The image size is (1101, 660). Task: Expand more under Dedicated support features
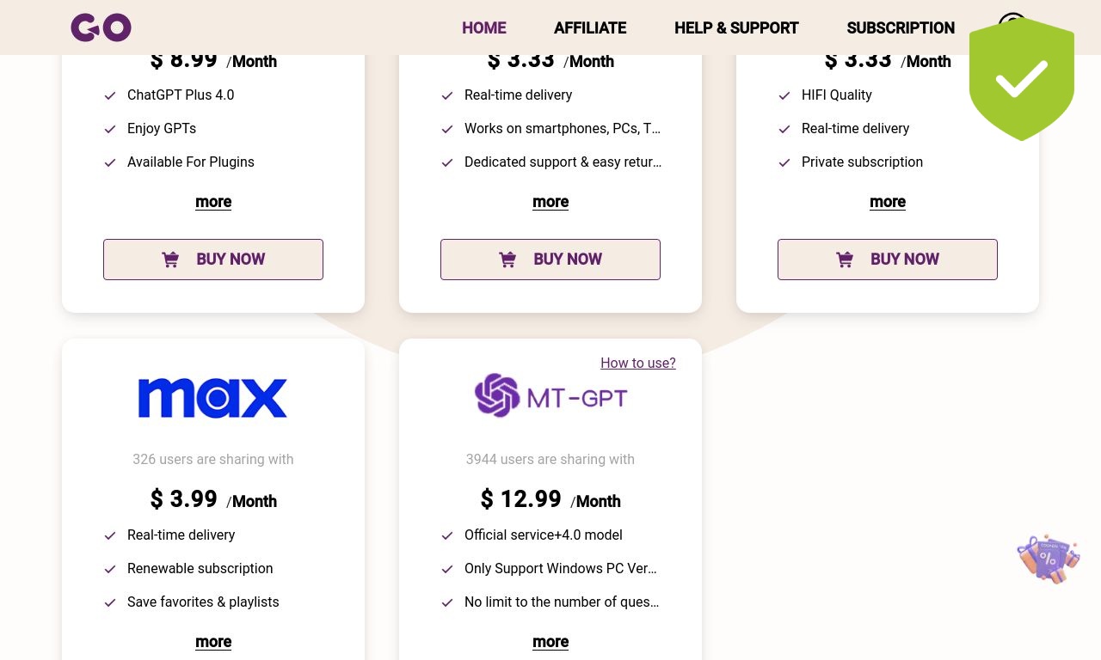pos(550,202)
